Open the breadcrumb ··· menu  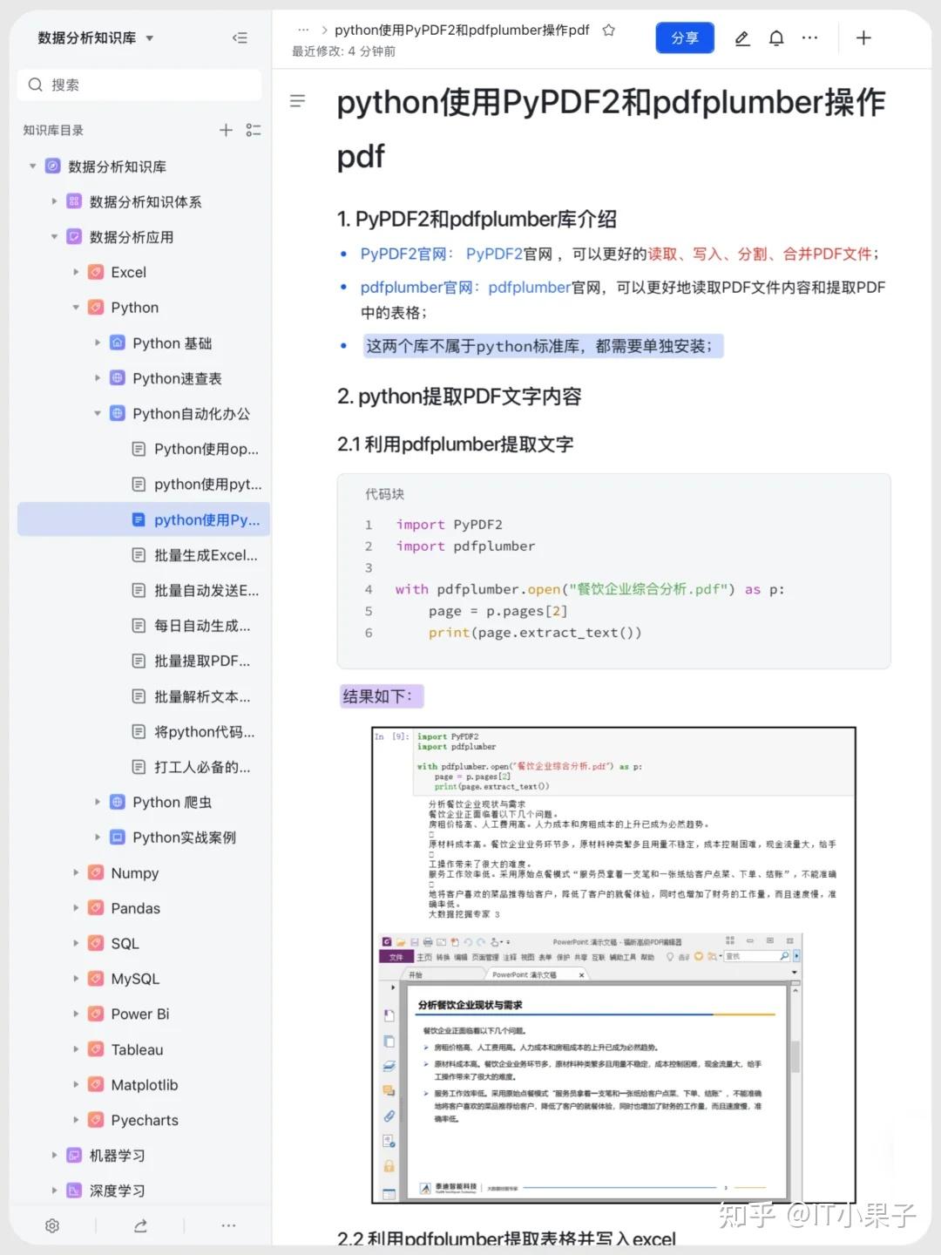pos(303,29)
